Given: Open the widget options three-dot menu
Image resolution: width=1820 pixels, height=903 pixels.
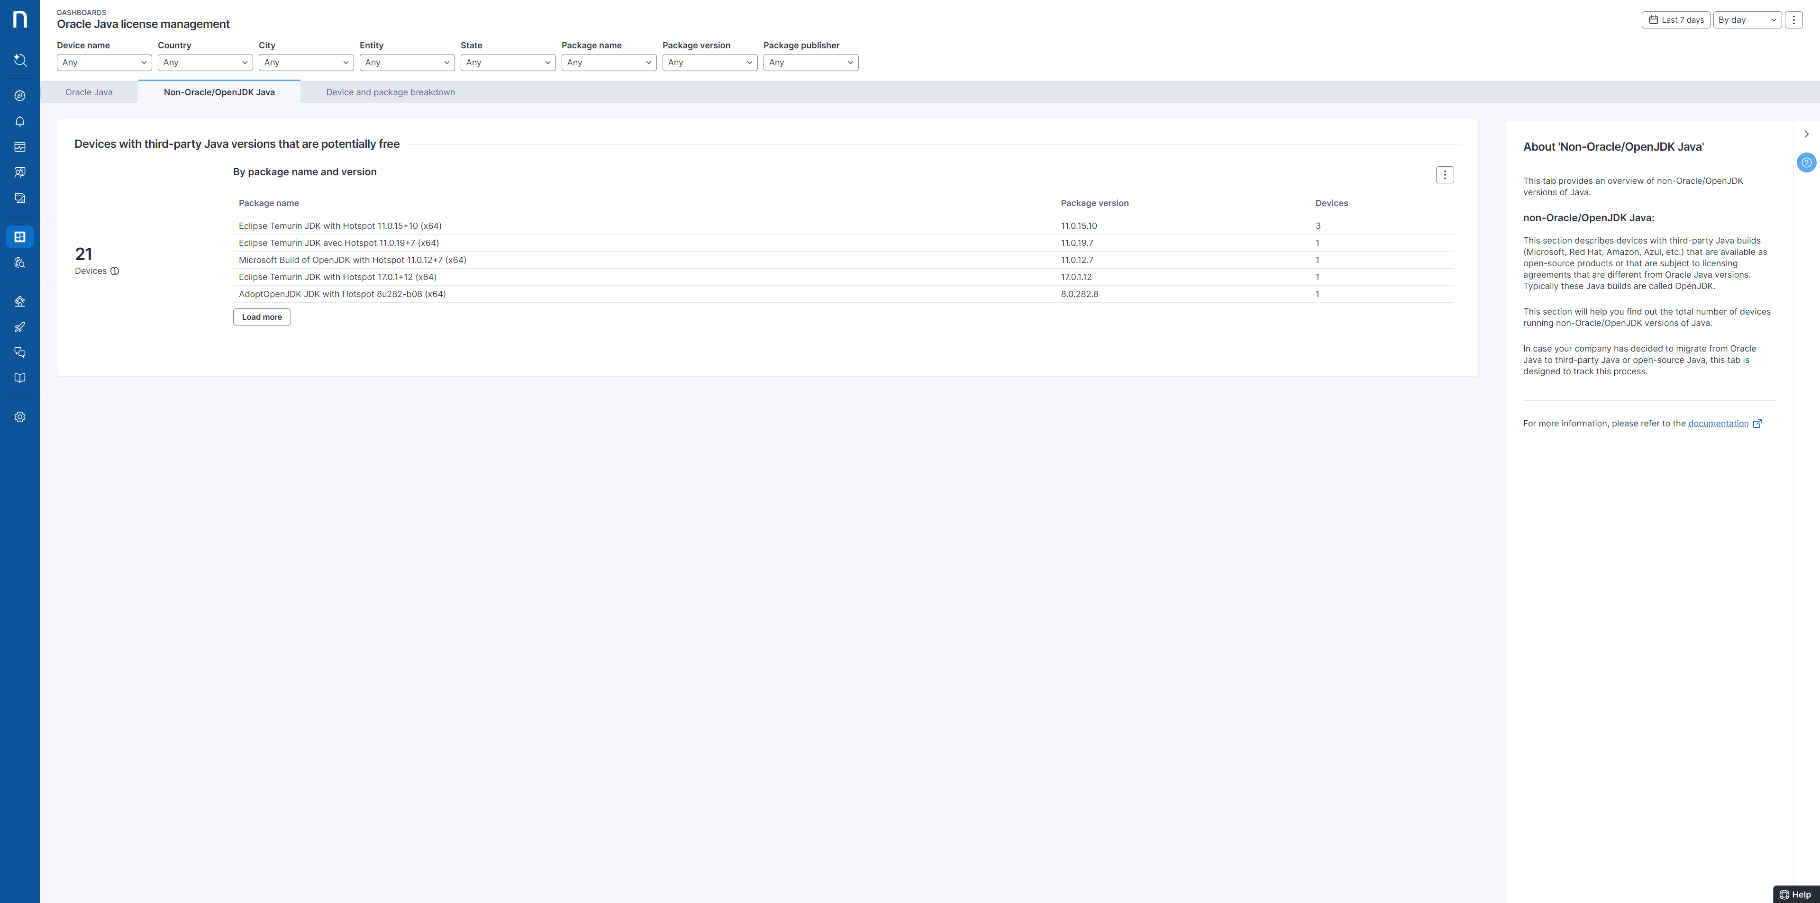Looking at the screenshot, I should pyautogui.click(x=1444, y=175).
